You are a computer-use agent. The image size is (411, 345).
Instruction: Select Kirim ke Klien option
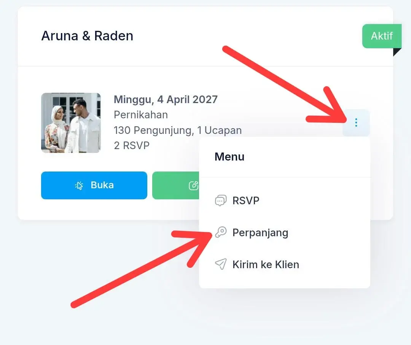coord(284,265)
